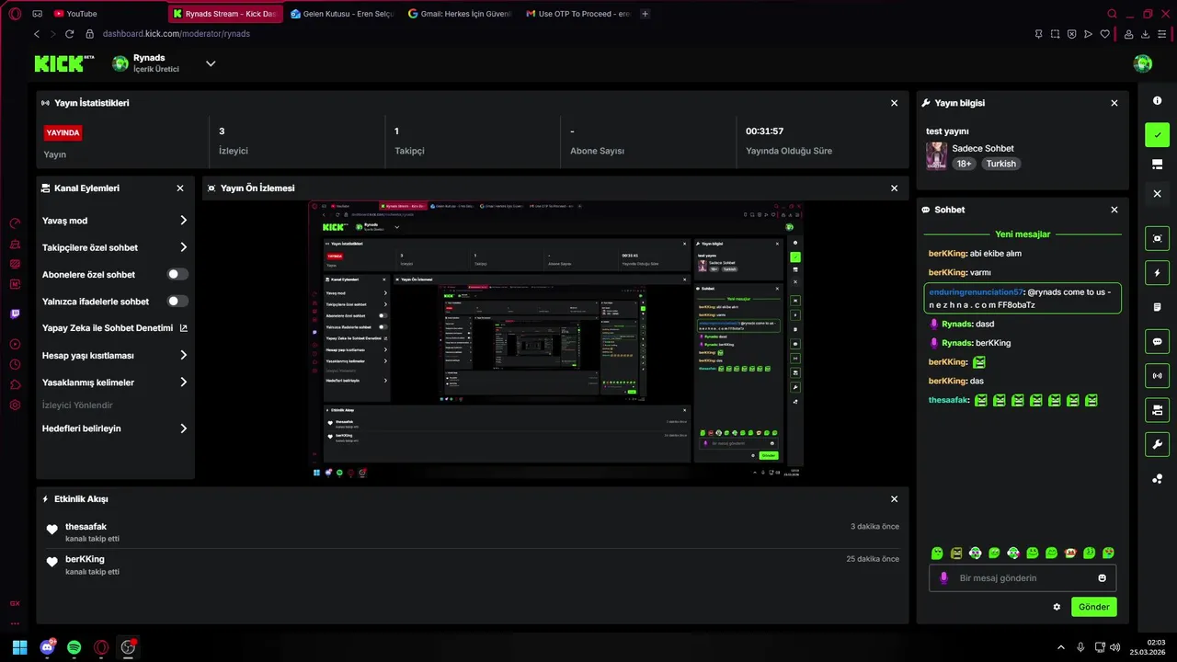Screen dimensions: 1177x662
Task: Toggle Abonelere özel sohbet switch
Action: pos(177,274)
